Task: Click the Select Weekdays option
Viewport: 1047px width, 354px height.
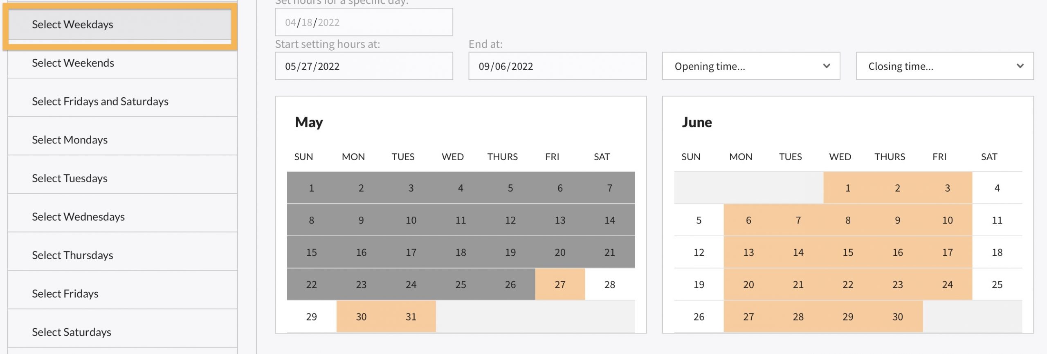Action: (x=120, y=25)
